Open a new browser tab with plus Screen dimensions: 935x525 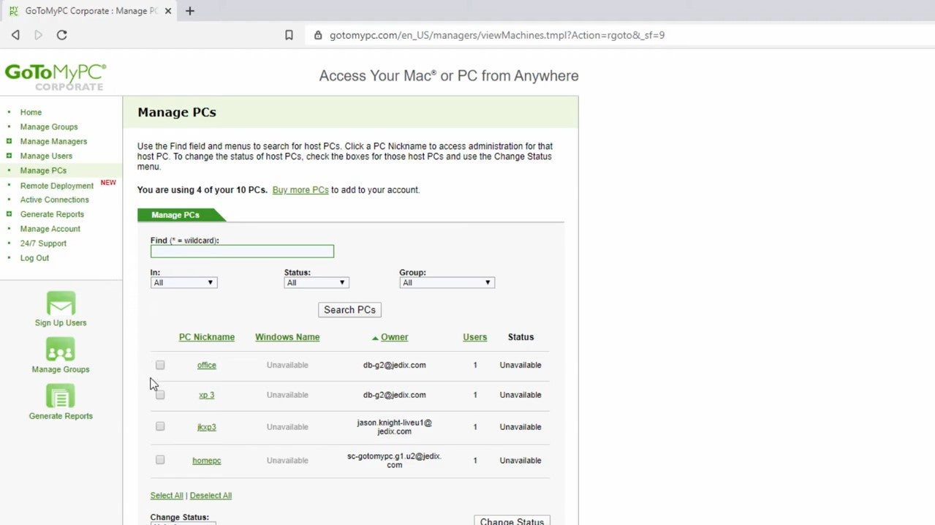[190, 11]
